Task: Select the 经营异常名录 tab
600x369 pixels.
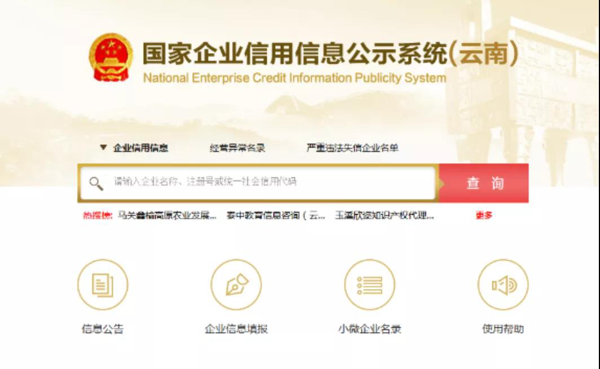Action: 237,148
